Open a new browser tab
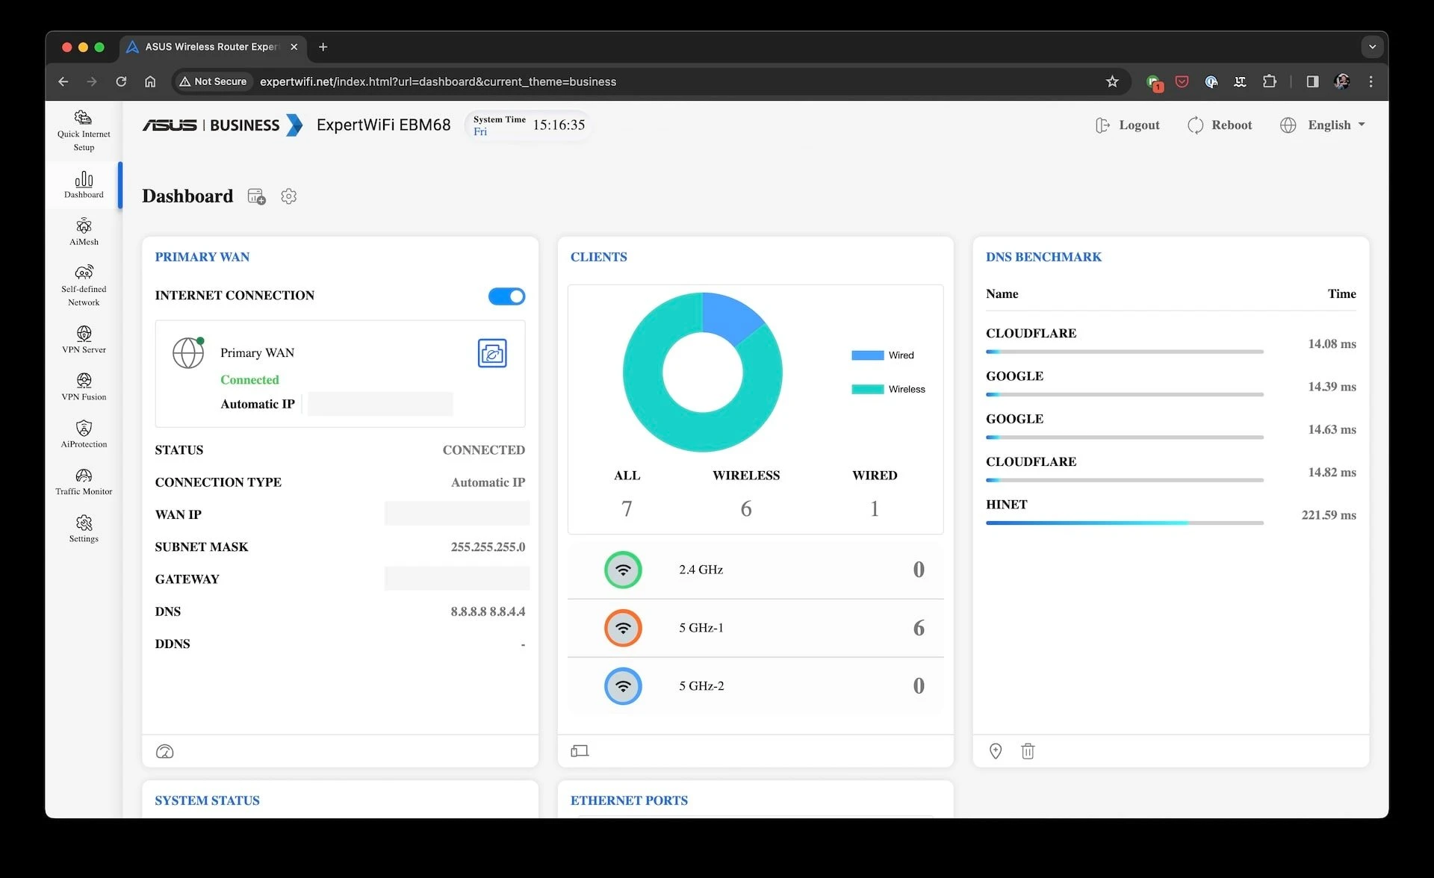Screen dimensions: 1434x878 tap(323, 47)
